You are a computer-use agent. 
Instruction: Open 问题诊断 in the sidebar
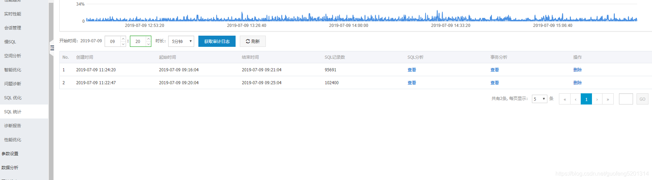13,84
